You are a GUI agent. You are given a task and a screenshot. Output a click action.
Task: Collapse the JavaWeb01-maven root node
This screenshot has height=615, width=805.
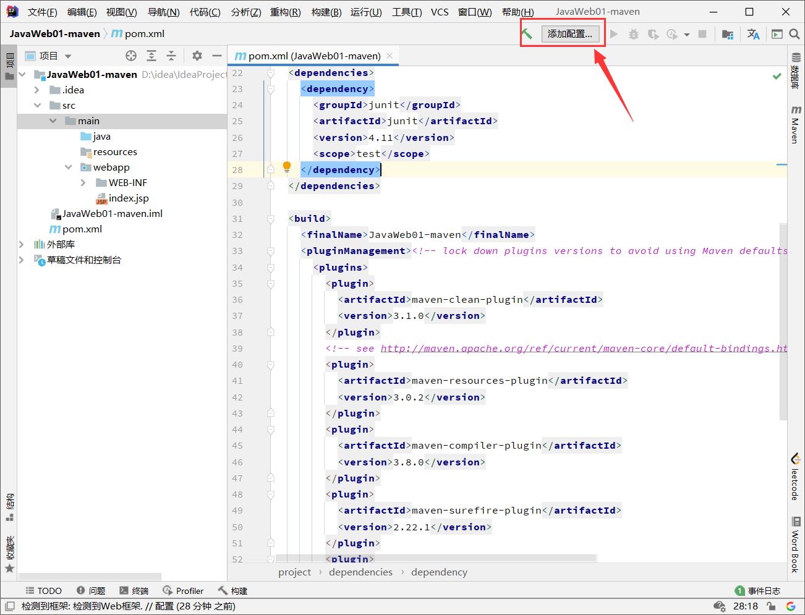[22, 74]
